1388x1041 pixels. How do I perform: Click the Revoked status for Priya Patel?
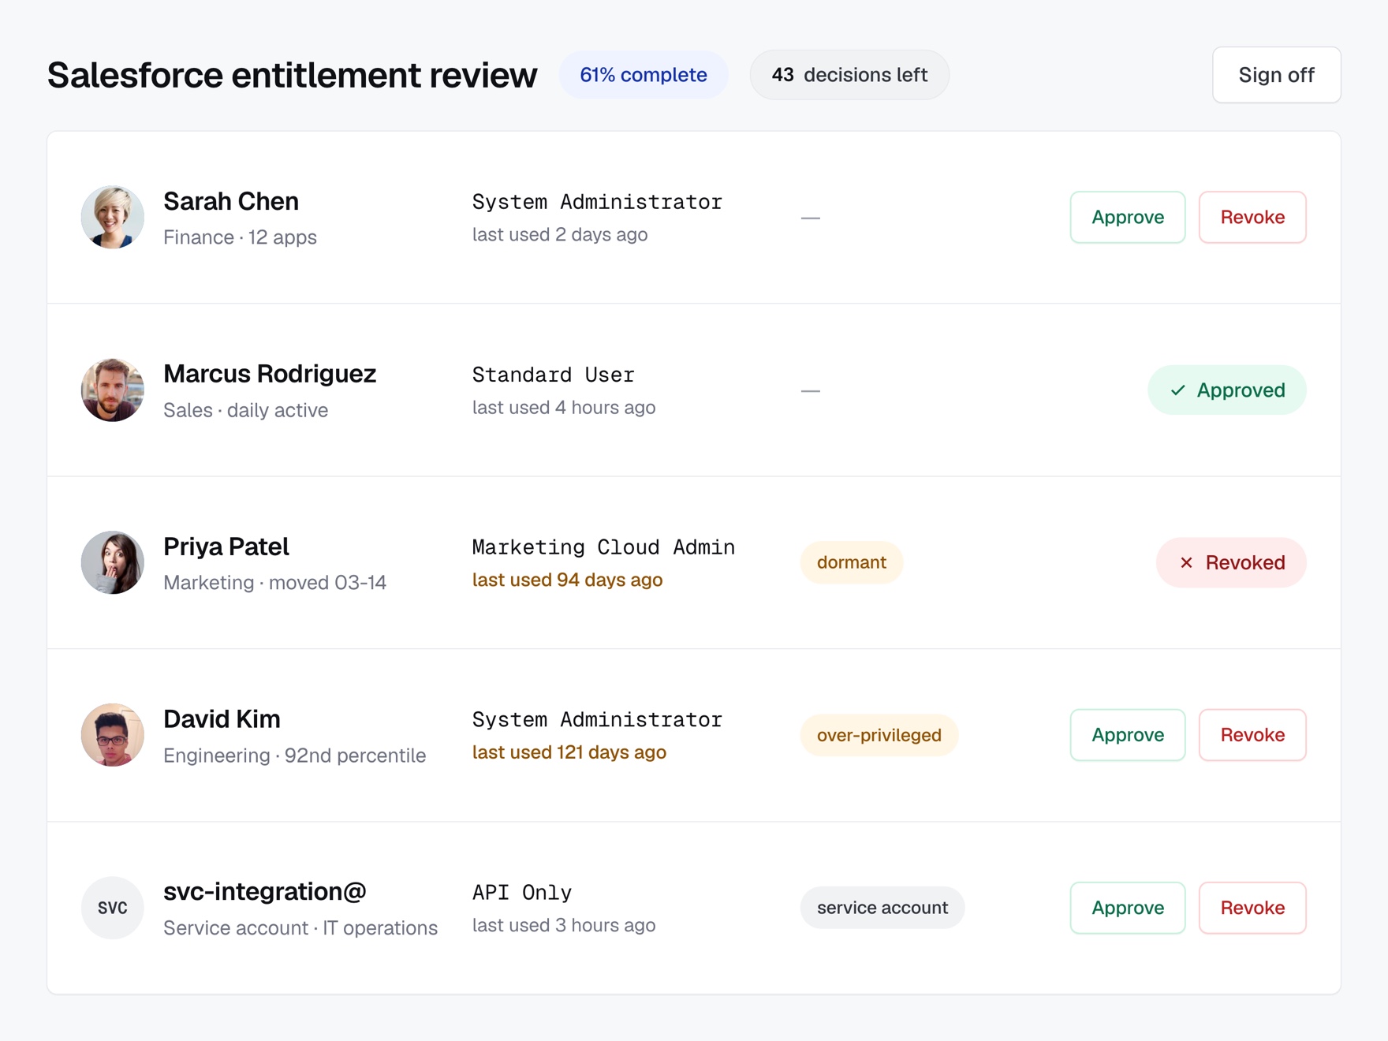pos(1231,562)
